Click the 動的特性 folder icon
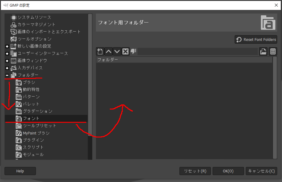 click(x=19, y=89)
